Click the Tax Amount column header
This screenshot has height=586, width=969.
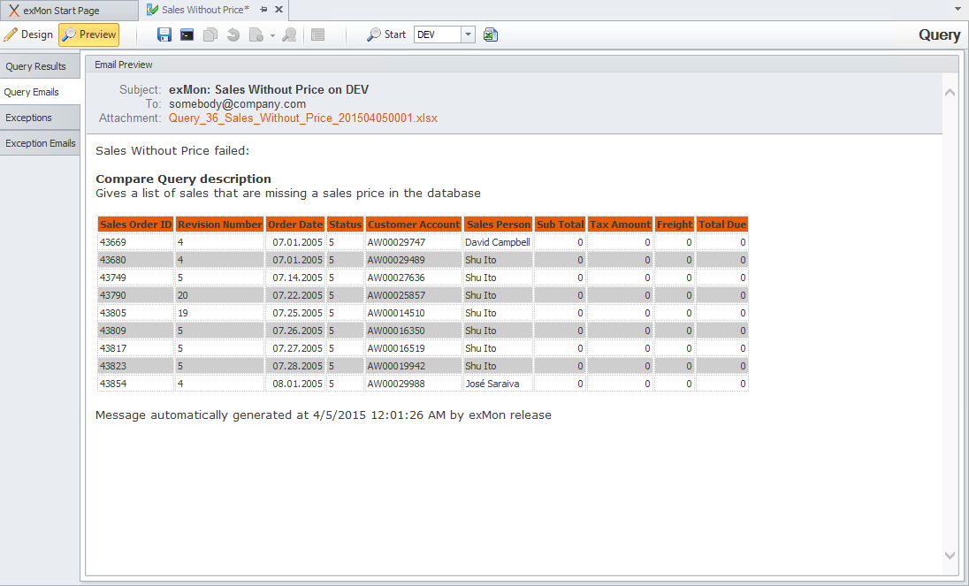(x=620, y=225)
